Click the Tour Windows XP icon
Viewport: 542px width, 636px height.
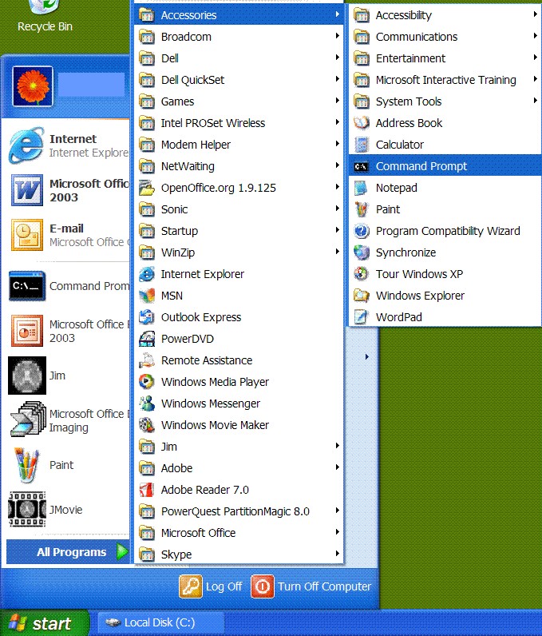click(362, 274)
